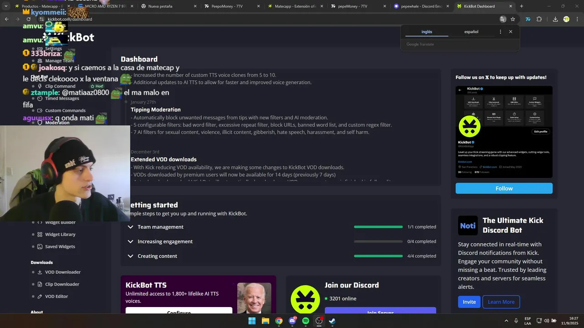Image resolution: width=584 pixels, height=328 pixels.
Task: Click the KickBot Discord logo circle
Action: click(x=305, y=299)
